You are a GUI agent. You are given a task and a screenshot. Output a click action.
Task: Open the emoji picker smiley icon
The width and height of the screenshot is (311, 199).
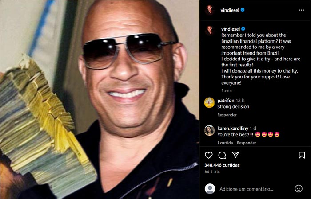coord(299,189)
